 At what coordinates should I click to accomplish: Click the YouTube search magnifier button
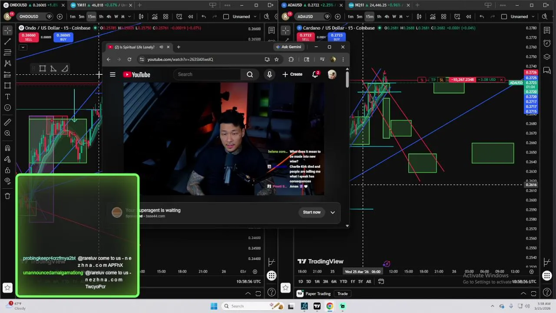point(250,74)
